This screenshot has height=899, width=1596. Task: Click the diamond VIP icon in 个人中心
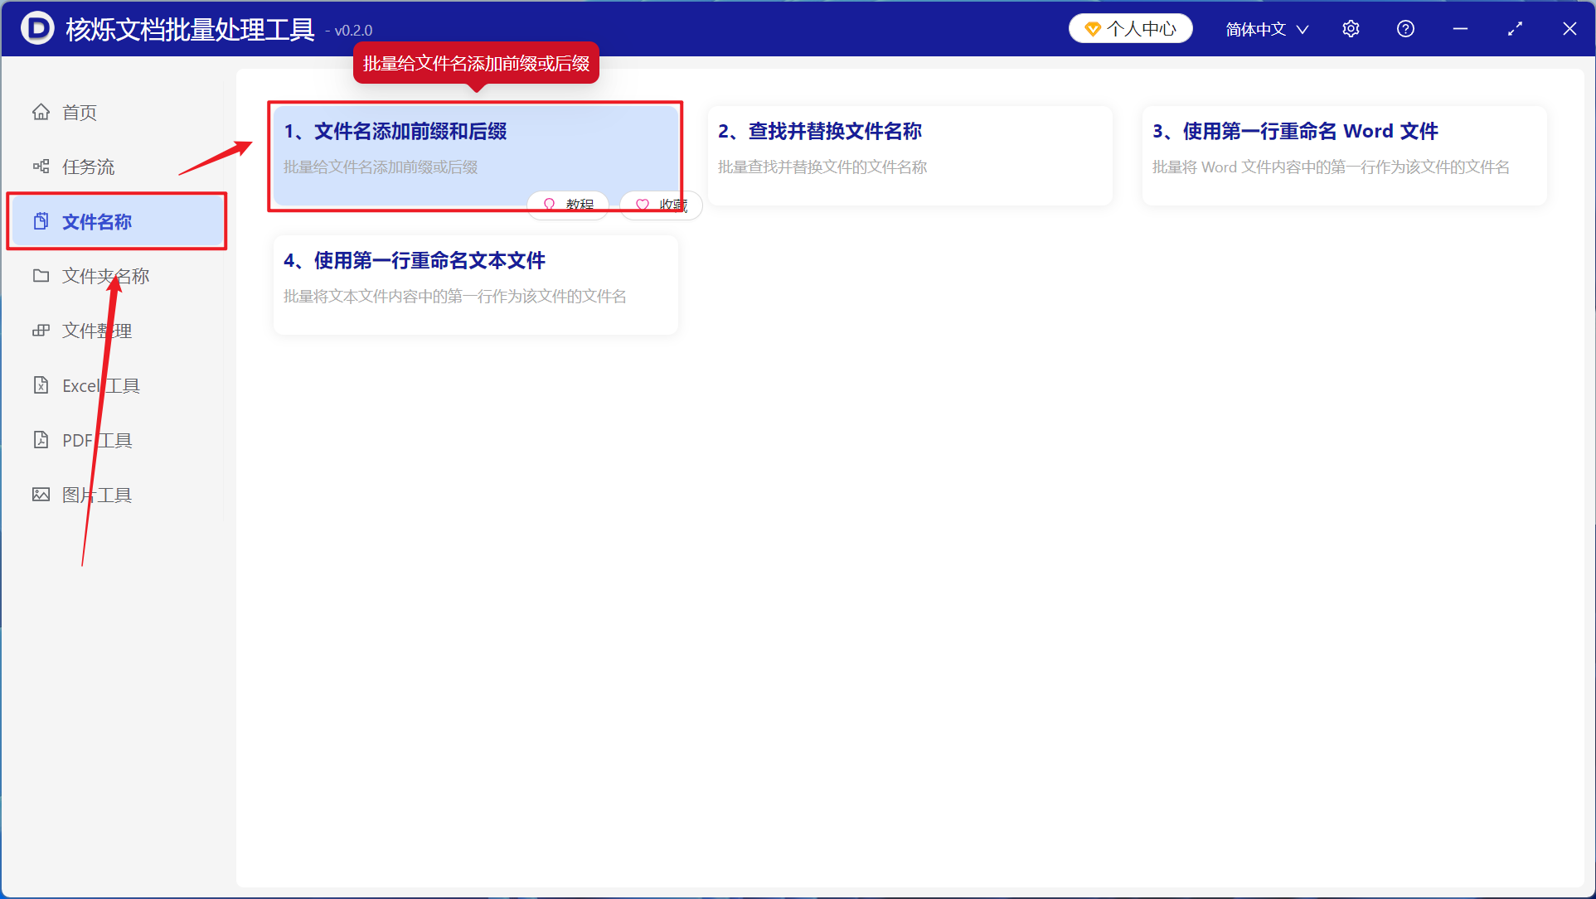(x=1093, y=29)
